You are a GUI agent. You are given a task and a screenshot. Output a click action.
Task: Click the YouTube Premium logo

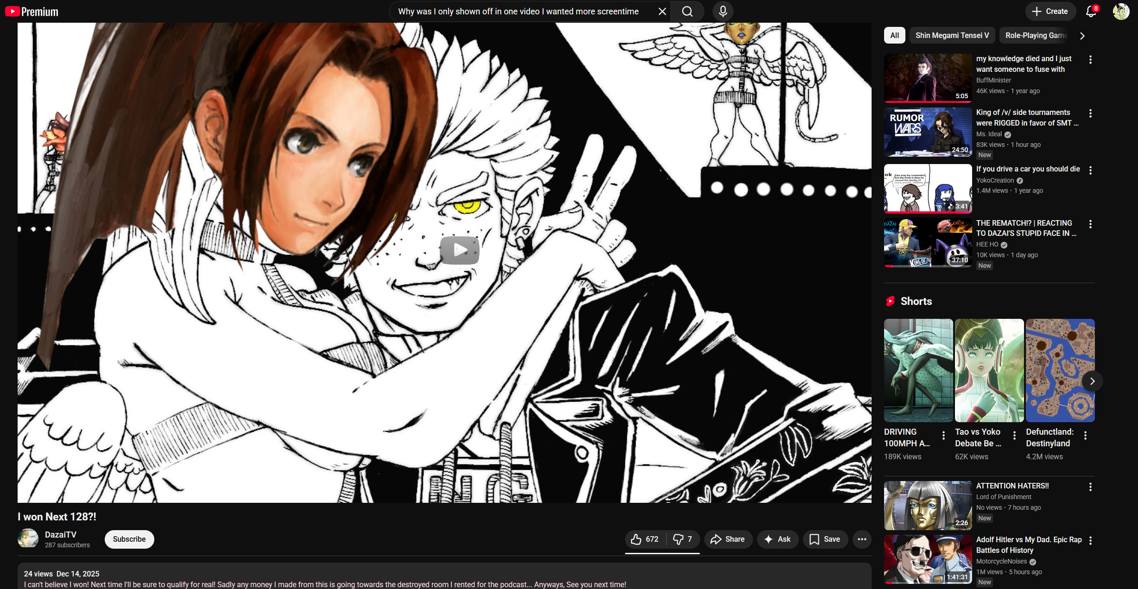[32, 12]
